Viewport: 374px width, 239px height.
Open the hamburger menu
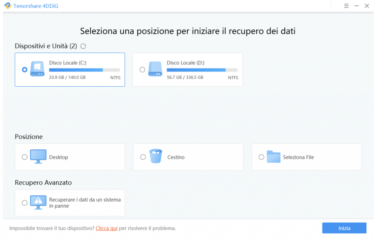point(346,6)
